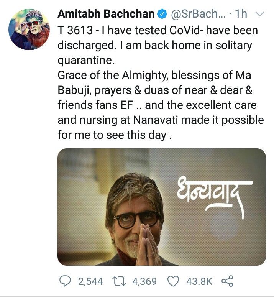274x299 pixels.
Task: Click the 4,369 retweets count
Action: 144,282
